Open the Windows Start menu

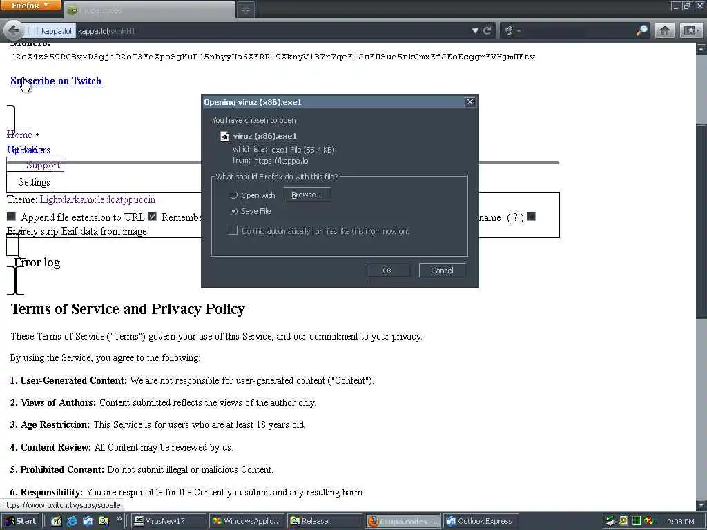pyautogui.click(x=21, y=521)
